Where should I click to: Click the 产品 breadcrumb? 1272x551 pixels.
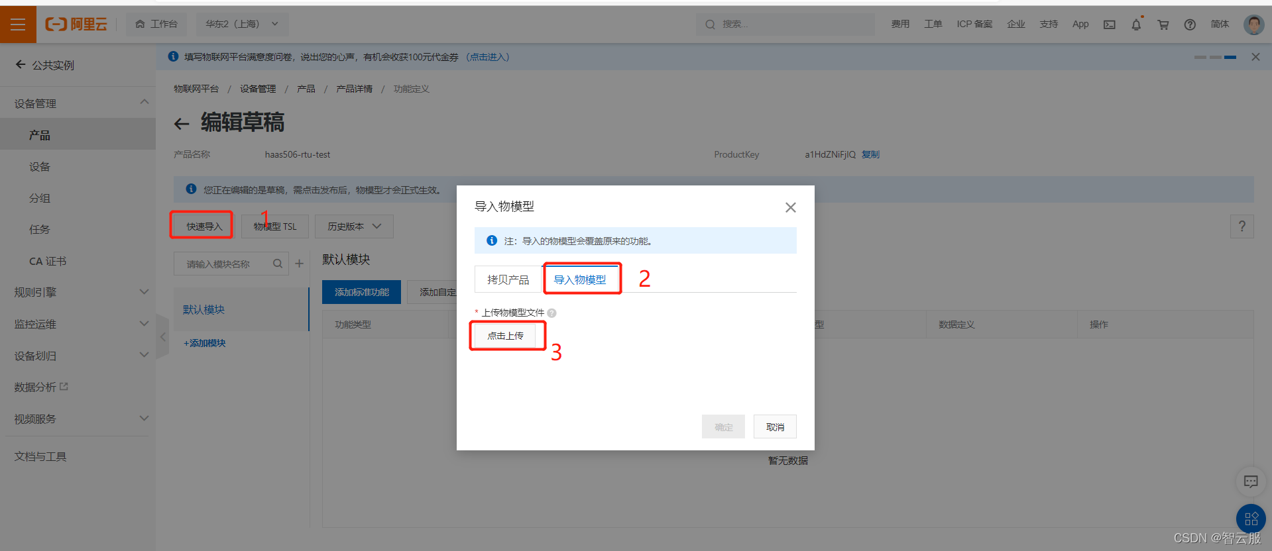[306, 89]
